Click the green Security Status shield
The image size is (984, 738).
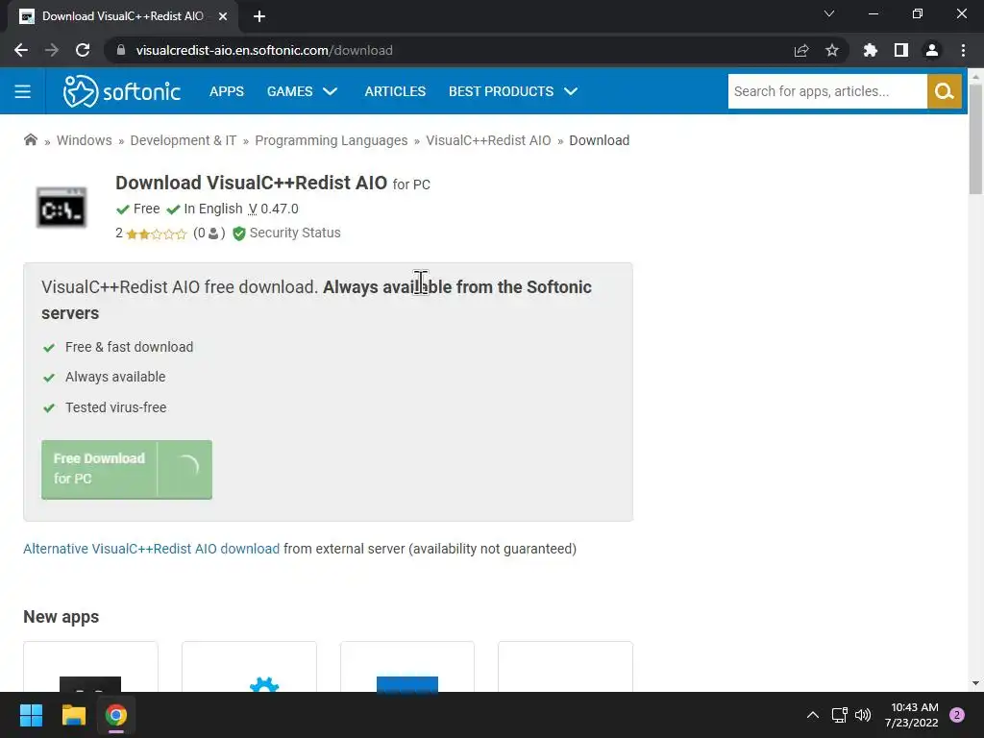tap(239, 234)
